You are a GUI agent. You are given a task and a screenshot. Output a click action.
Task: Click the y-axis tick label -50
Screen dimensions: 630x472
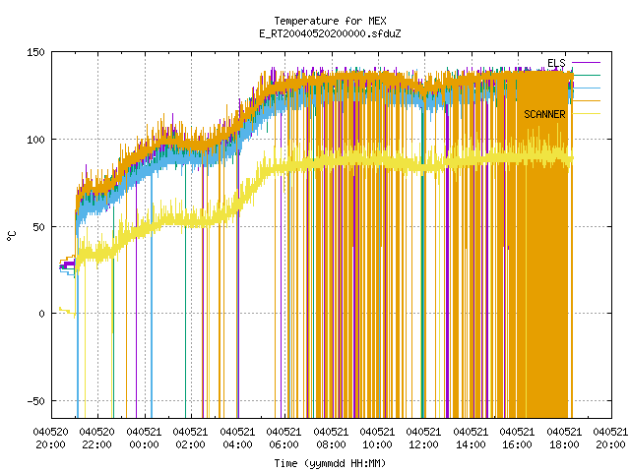35,401
